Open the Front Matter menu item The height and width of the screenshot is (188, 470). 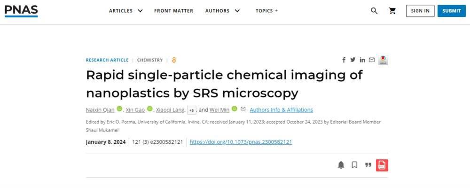click(x=173, y=11)
